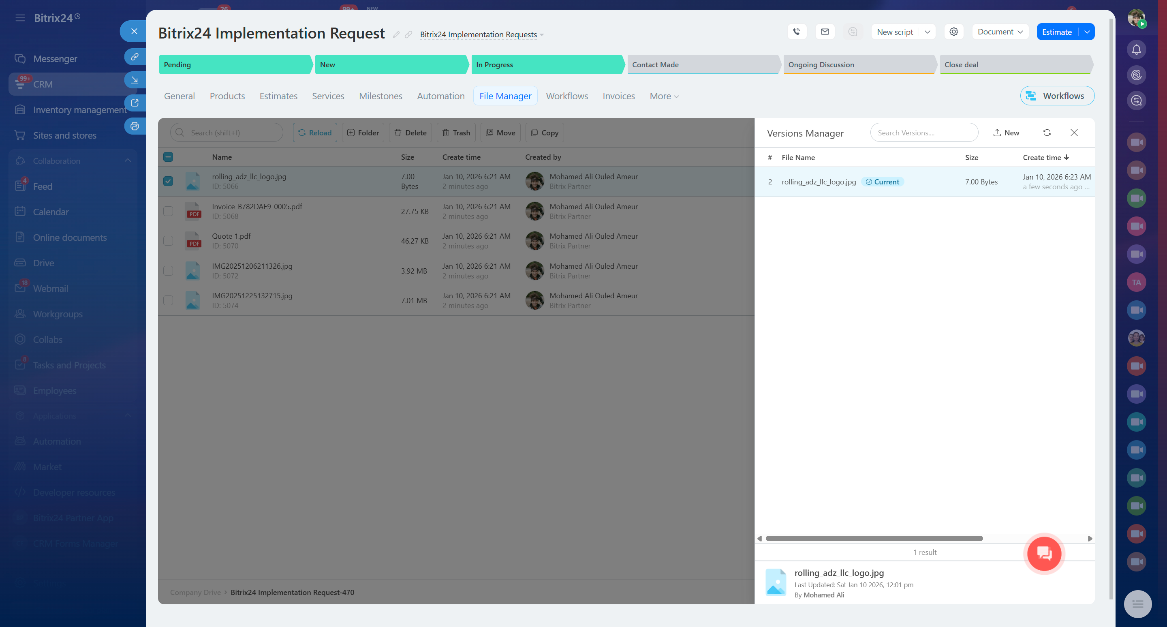
Task: Expand the More tabs dropdown
Action: point(664,96)
